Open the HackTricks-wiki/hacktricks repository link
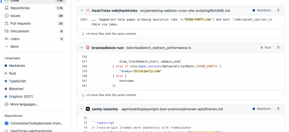This screenshot has width=289, height=132. [x=114, y=11]
